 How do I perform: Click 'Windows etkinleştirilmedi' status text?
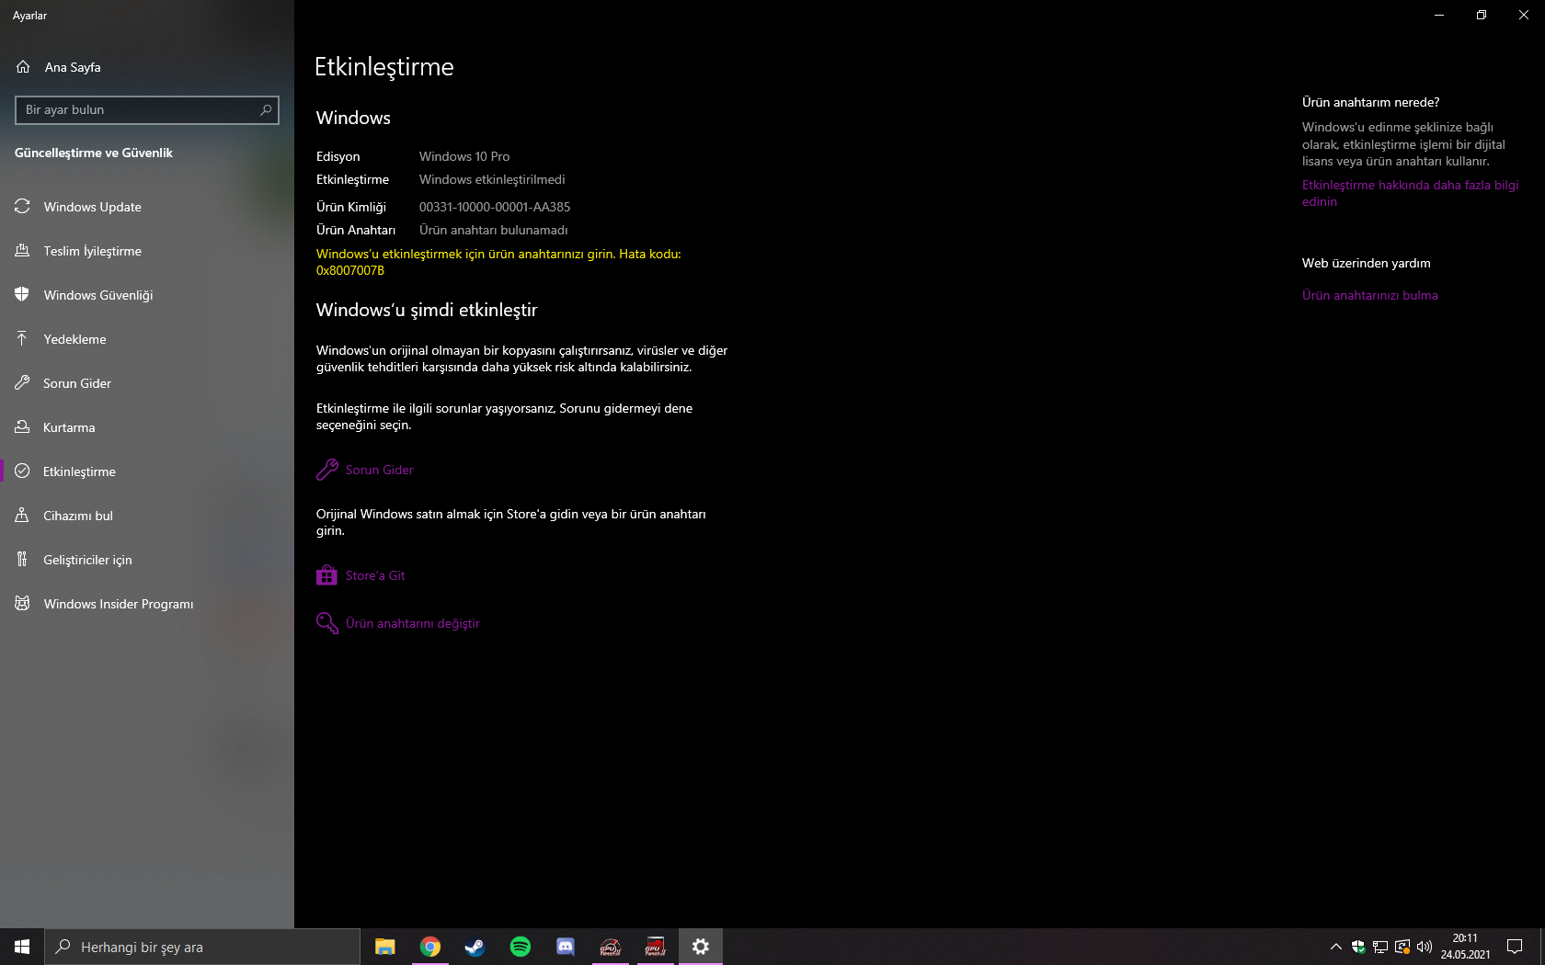(492, 179)
